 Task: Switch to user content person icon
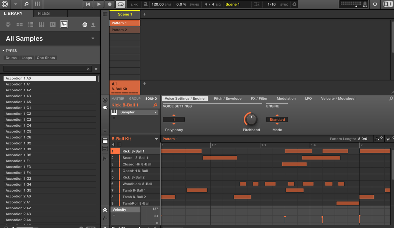93,25
